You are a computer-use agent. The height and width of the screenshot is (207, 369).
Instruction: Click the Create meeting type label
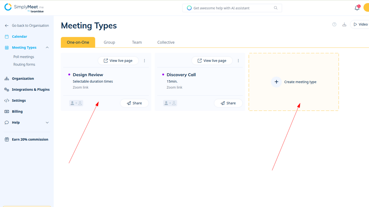[300, 82]
